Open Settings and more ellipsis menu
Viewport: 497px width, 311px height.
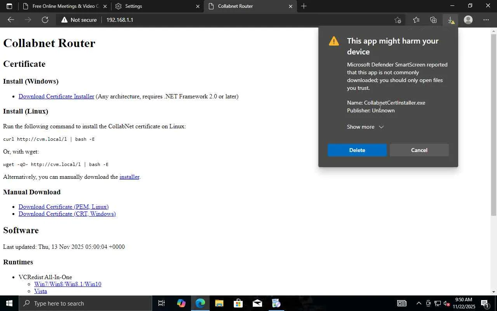click(486, 20)
